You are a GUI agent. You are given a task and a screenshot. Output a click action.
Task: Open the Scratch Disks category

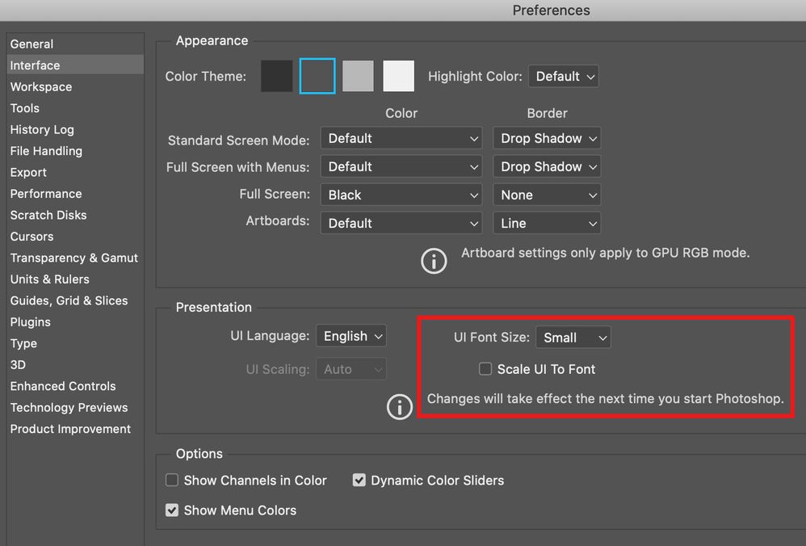pyautogui.click(x=48, y=215)
